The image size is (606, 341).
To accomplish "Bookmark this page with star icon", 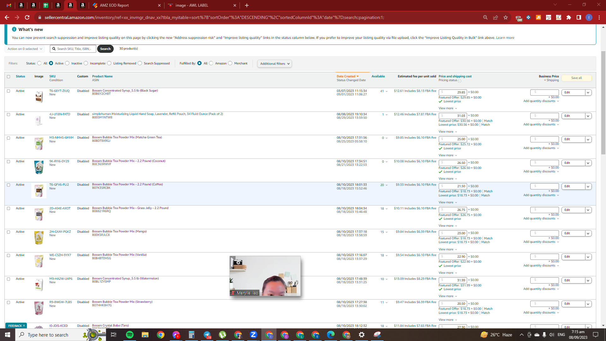I will click(x=506, y=17).
